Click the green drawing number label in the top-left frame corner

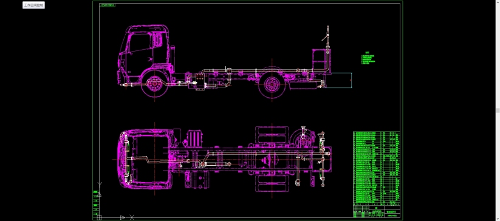[x=108, y=5]
